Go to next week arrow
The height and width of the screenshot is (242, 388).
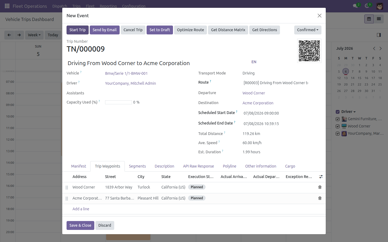pyautogui.click(x=19, y=35)
